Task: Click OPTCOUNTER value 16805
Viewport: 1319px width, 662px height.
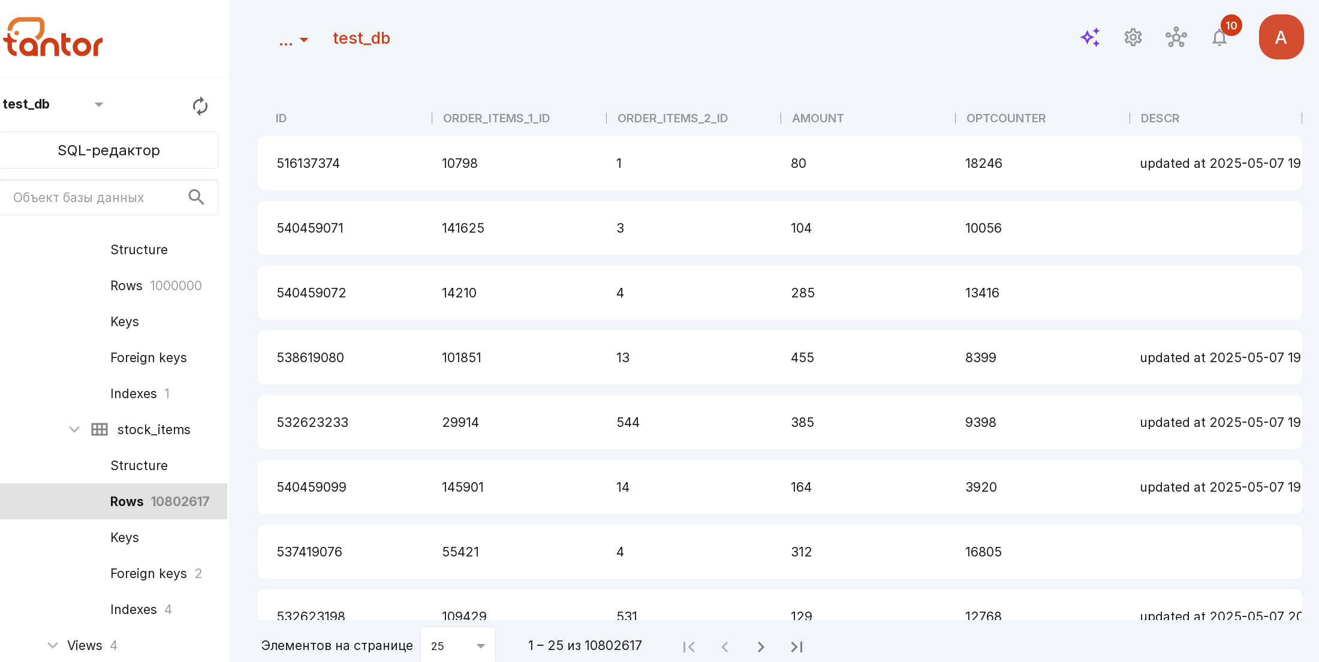Action: 983,552
